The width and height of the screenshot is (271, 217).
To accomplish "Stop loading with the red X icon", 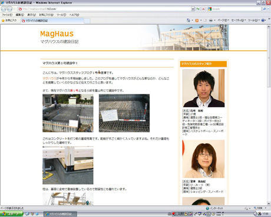I will point(203,9).
